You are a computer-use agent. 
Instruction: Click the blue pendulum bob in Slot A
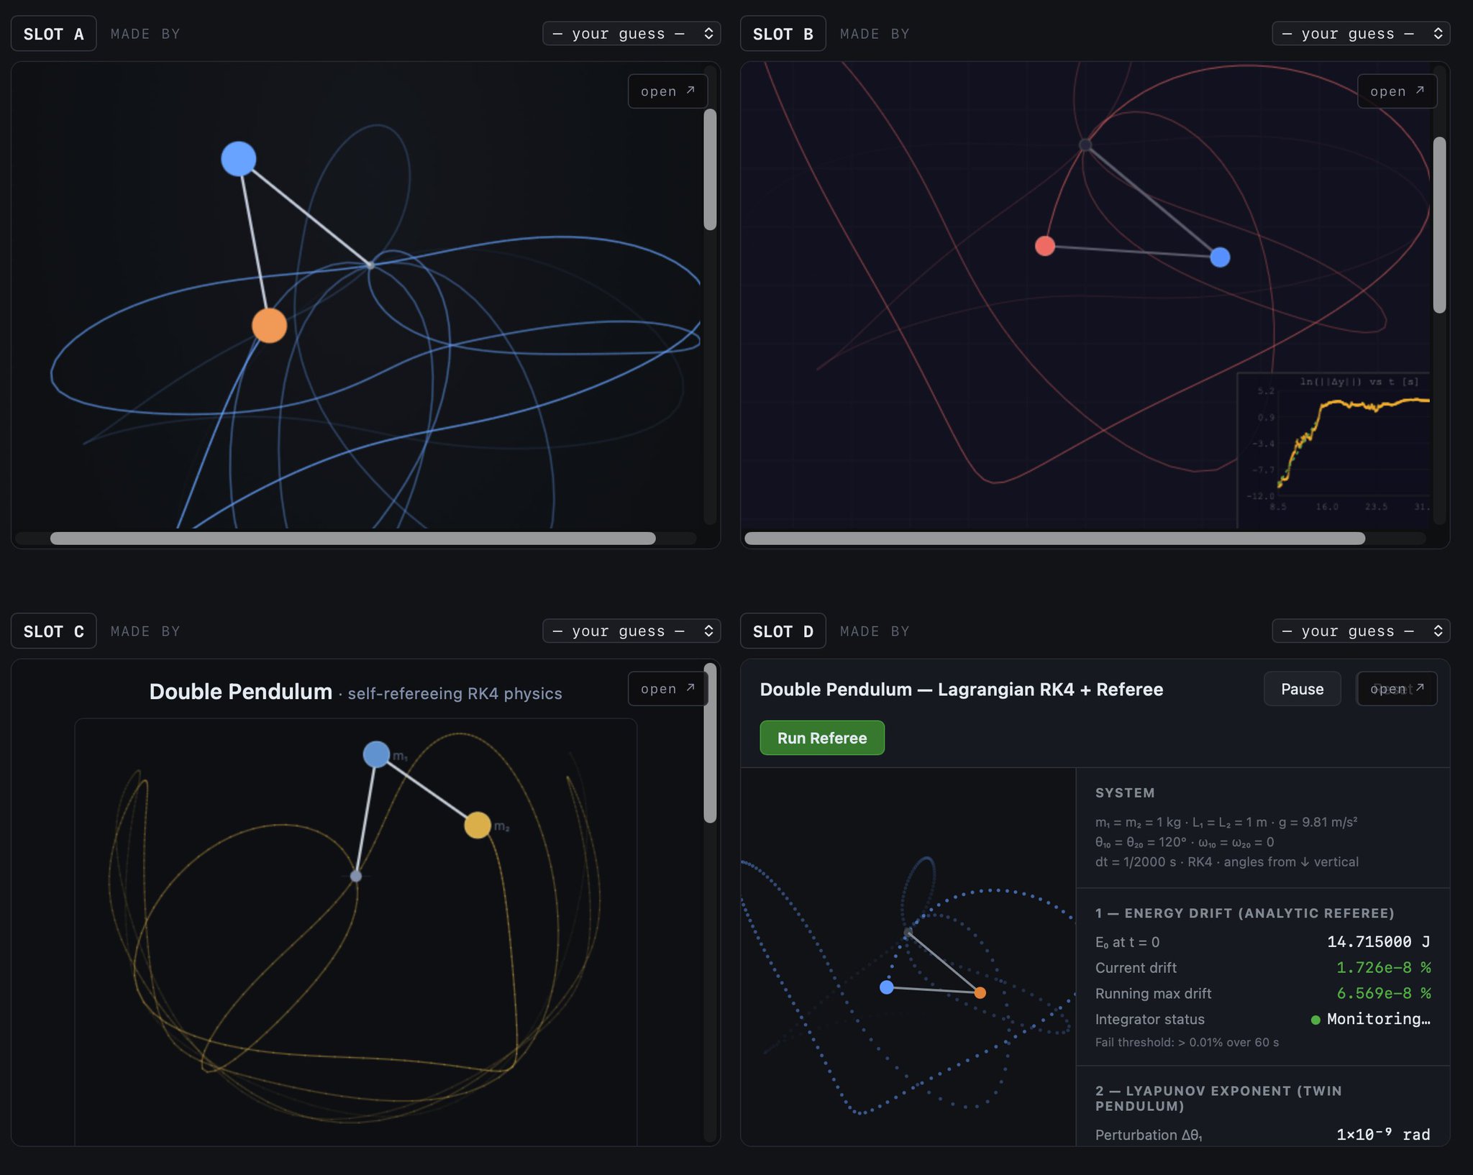pos(239,159)
